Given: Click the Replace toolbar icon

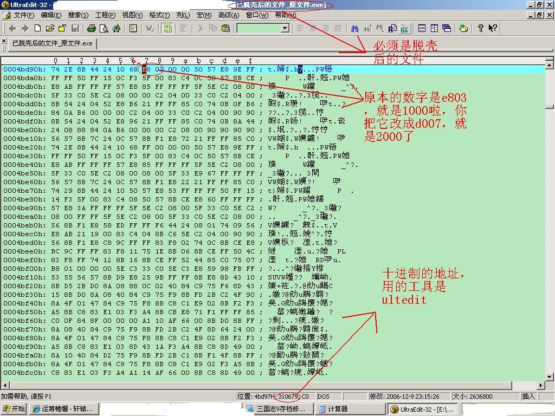Looking at the screenshot, I should (x=392, y=28).
